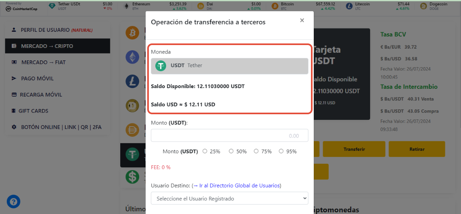The width and height of the screenshot is (461, 214).
Task: Click the green dollar sign icon
Action: (132, 177)
